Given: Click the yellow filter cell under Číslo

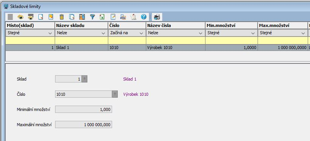Looking at the screenshot, I should tap(127, 41).
